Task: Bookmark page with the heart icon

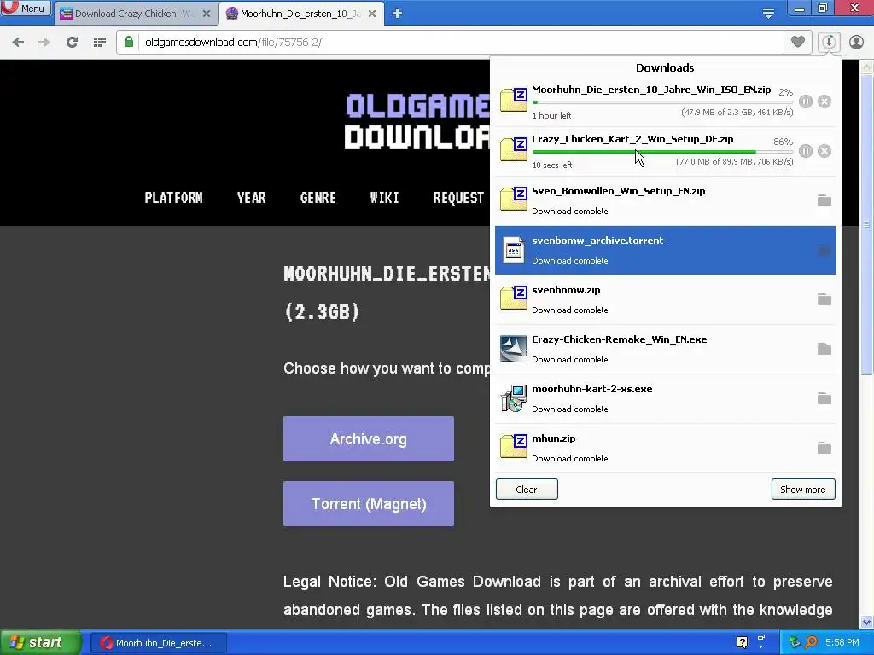Action: tap(798, 42)
